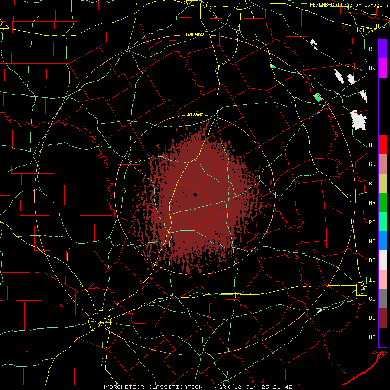Click the HA legend label
This screenshot has height=390, width=390.
click(372, 145)
